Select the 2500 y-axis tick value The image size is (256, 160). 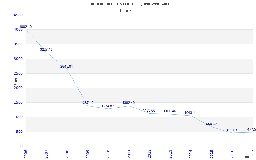tap(18, 73)
